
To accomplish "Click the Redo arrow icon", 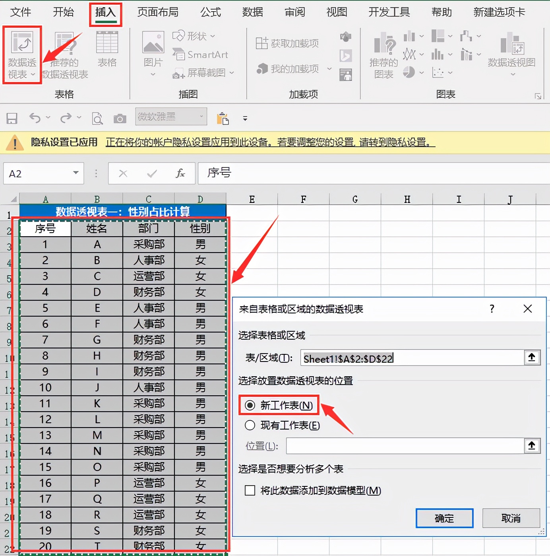I will pos(66,118).
